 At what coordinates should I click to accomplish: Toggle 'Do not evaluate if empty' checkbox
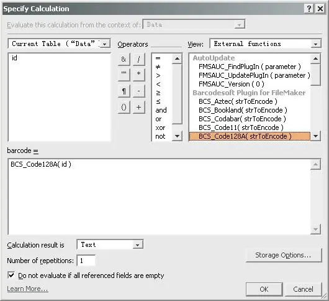pos(11,275)
